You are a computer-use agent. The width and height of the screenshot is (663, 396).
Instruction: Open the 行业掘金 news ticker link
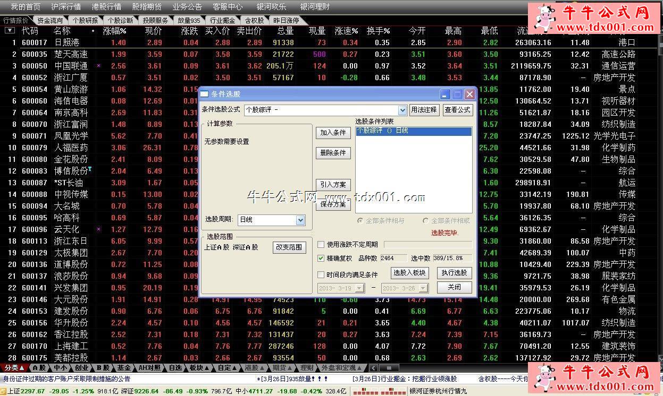(404, 379)
